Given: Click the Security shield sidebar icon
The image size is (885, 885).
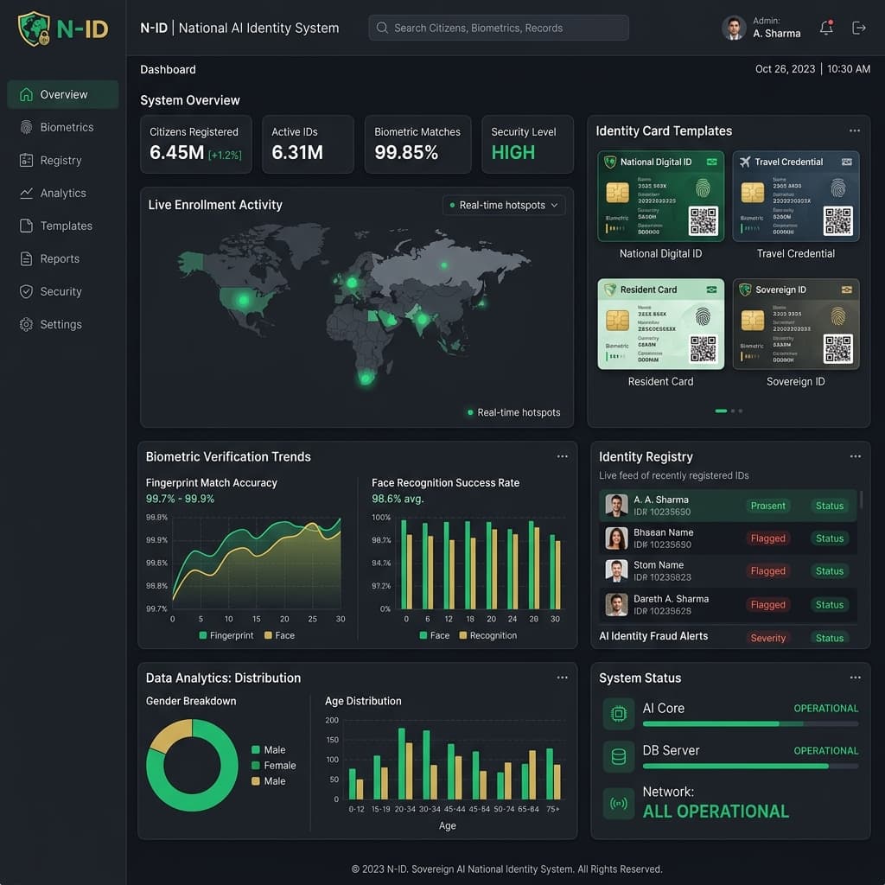Looking at the screenshot, I should tap(26, 291).
